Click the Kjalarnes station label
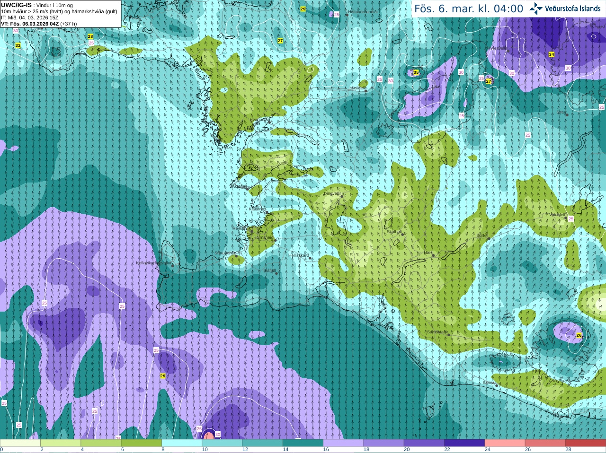Screen dimensions: 606x453 [258, 209]
